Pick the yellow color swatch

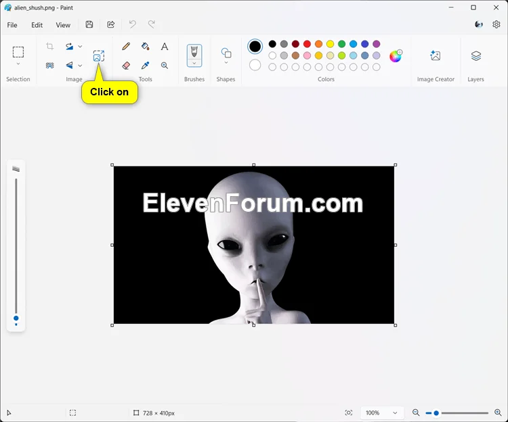(x=330, y=44)
